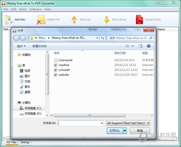Open recent locations dropdown near nav arrows
This screenshot has width=181, height=147.
click(27, 38)
